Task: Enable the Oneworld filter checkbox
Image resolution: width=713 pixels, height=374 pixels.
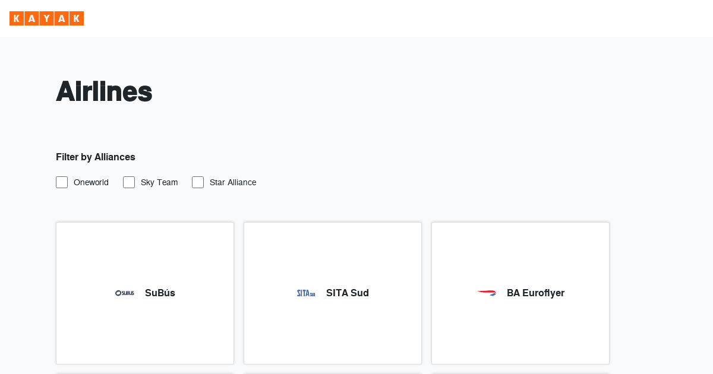Action: tap(62, 182)
